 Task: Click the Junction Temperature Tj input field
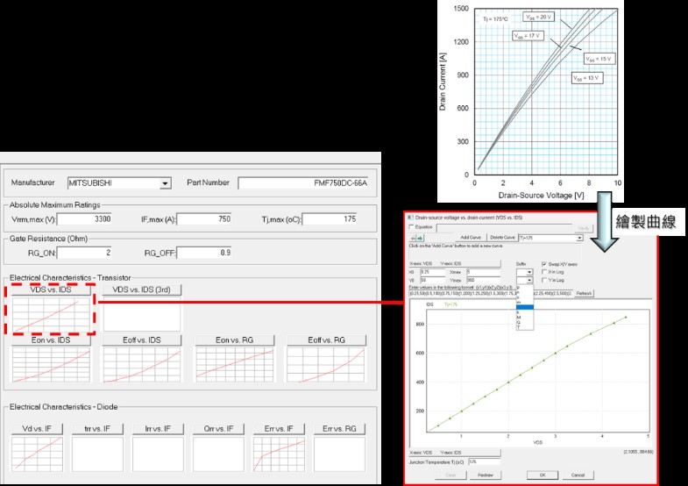[484, 460]
